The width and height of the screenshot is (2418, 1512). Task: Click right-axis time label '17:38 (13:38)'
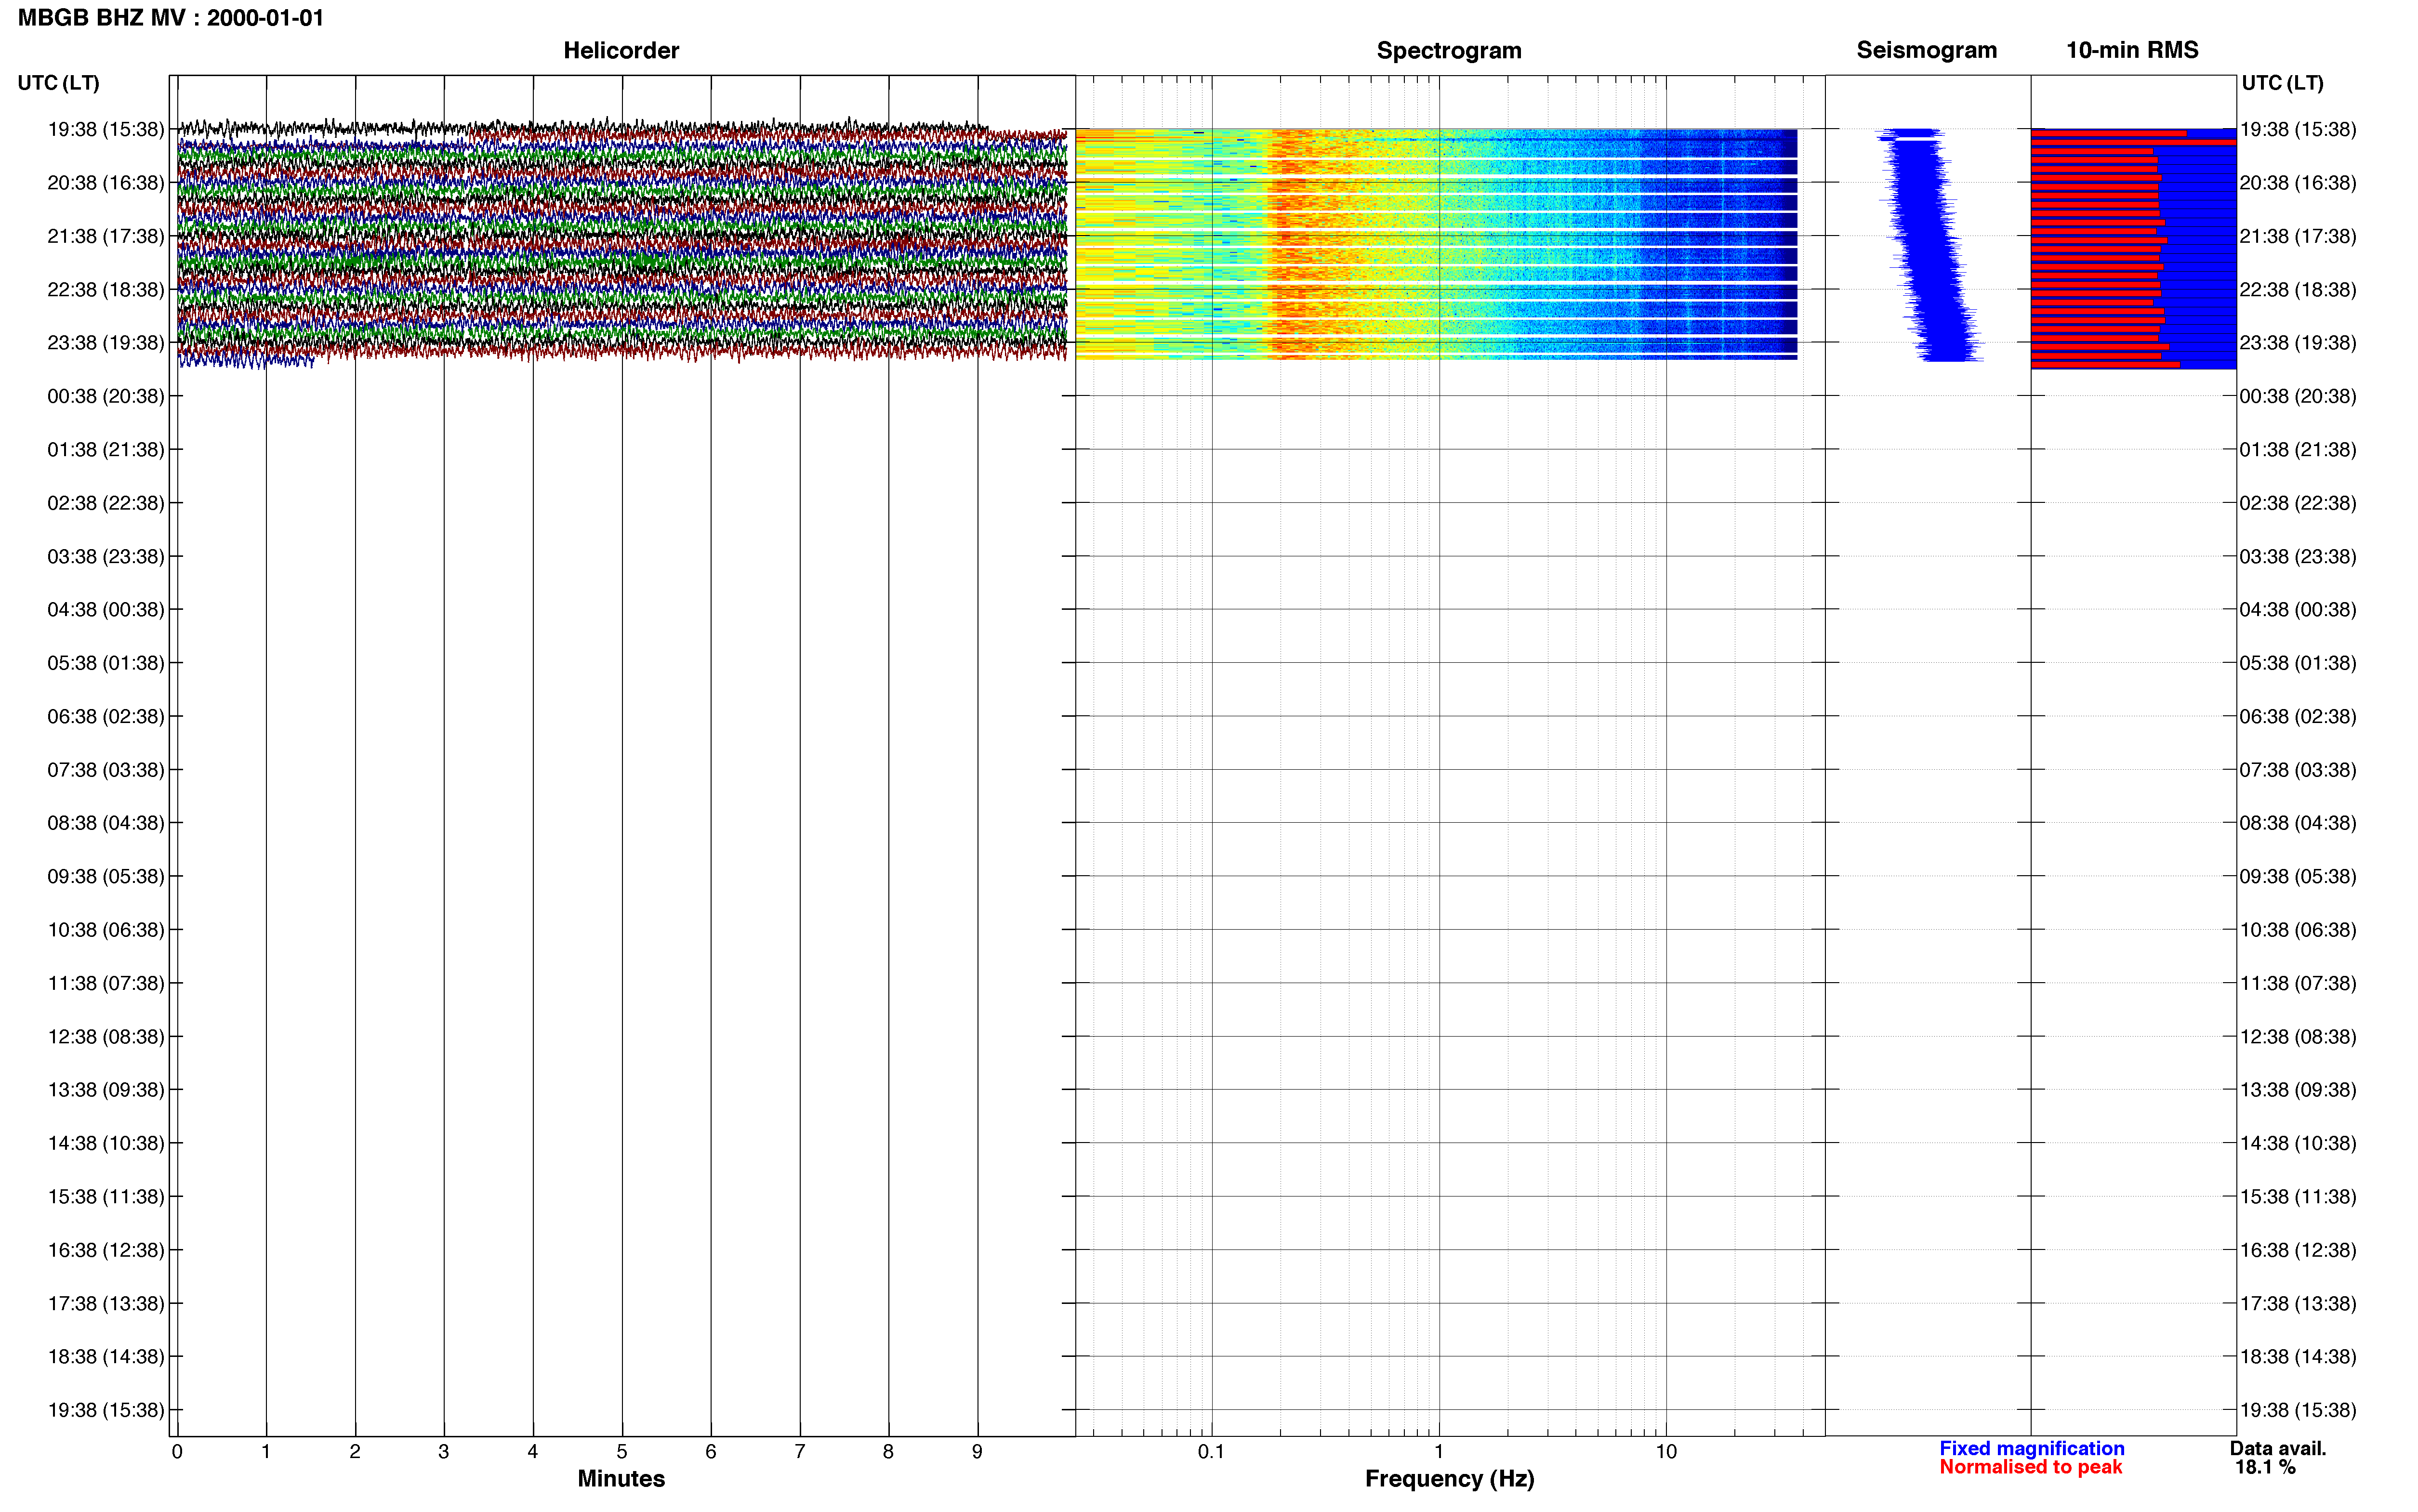pos(2298,1304)
